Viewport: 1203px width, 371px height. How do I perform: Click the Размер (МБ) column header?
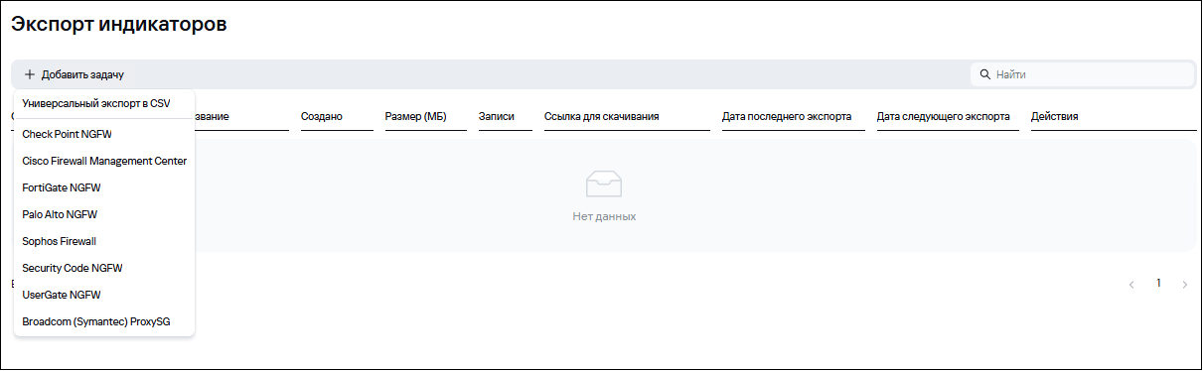point(415,117)
